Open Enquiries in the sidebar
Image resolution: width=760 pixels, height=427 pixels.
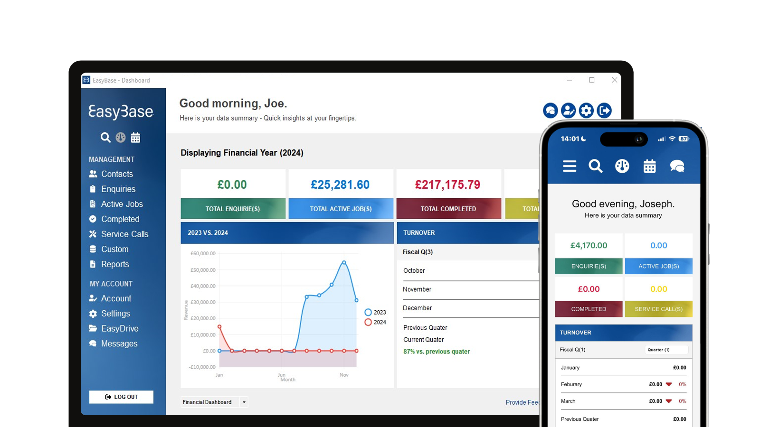click(113, 189)
